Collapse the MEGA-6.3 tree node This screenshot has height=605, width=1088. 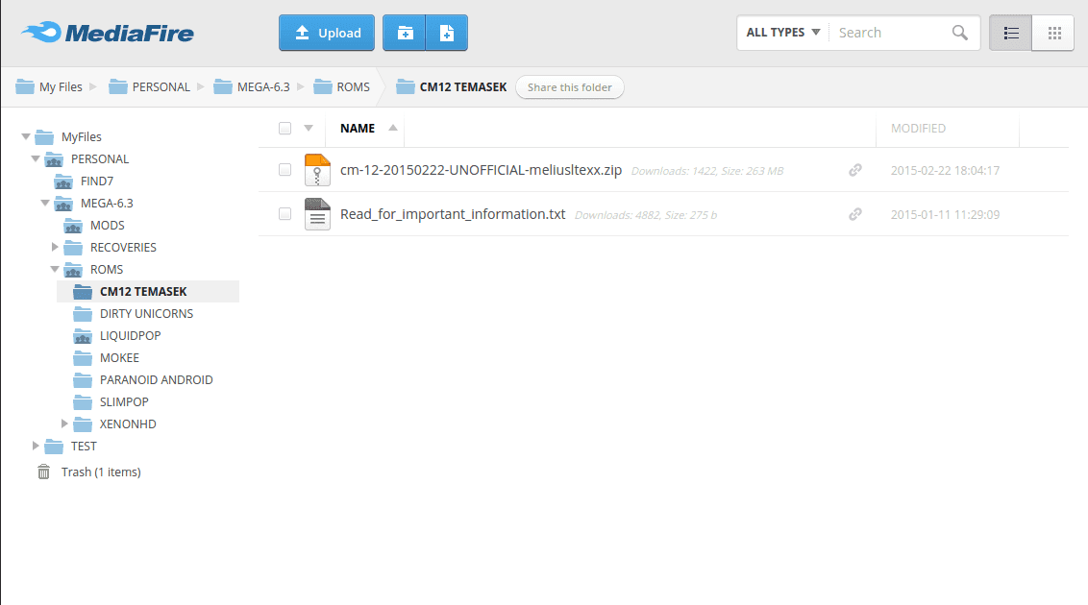pos(45,203)
